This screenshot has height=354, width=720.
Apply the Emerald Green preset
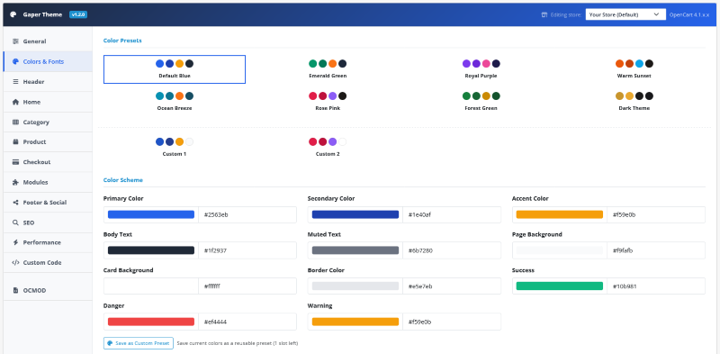coord(328,69)
